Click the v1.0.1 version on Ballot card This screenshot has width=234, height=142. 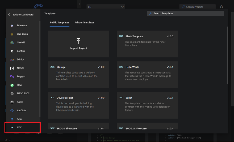point(170,98)
